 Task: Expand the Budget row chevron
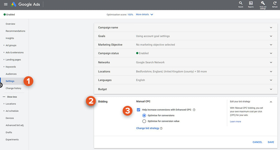point(271,89)
